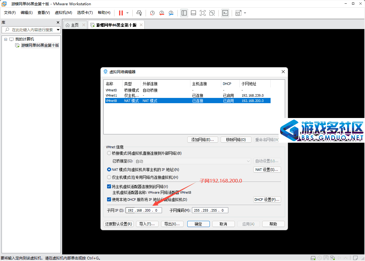Close the 库 library panel
The height and width of the screenshot is (261, 365).
(58, 22)
